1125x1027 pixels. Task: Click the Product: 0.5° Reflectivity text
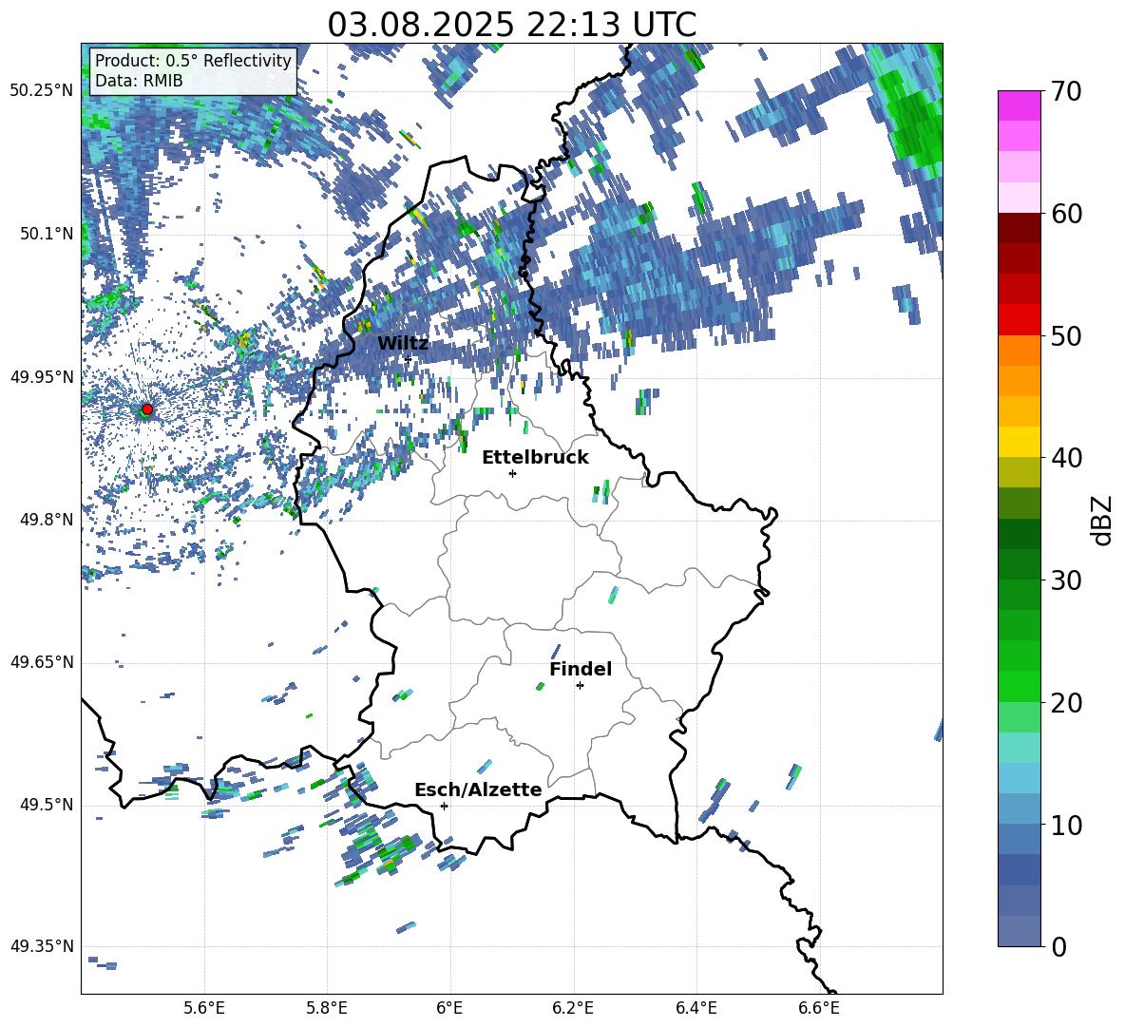(x=193, y=60)
